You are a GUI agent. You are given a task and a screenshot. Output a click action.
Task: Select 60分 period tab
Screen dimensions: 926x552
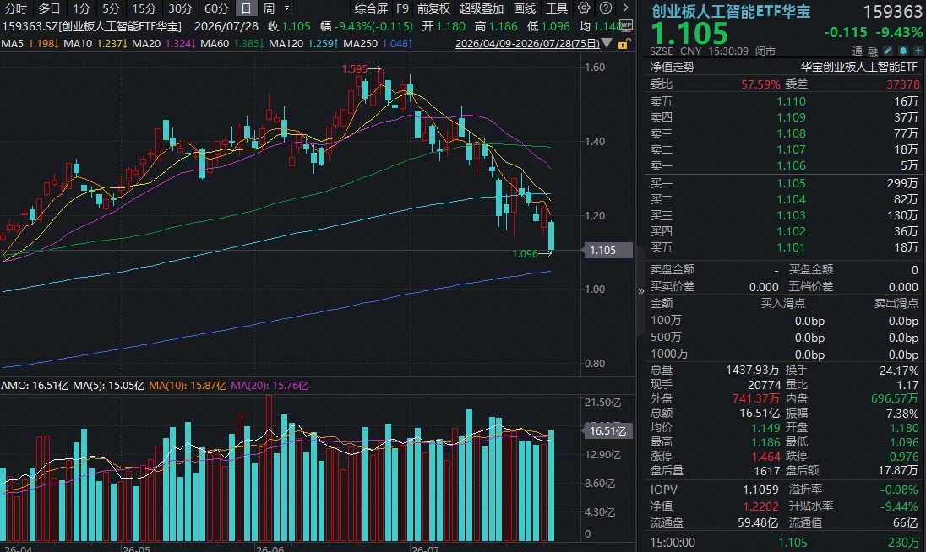(x=216, y=8)
